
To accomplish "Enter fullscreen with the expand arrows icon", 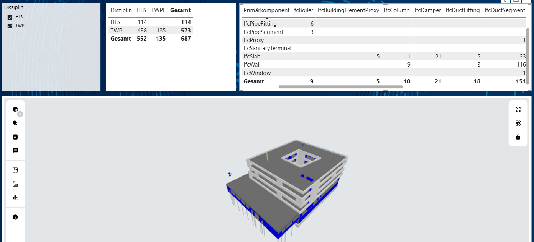I will [x=518, y=109].
